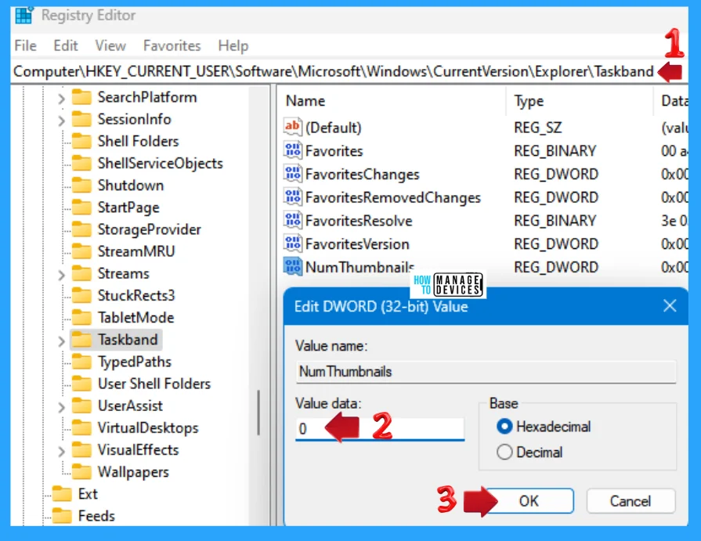The image size is (701, 541).
Task: Click the NumThumbnails DWORD icon
Action: [x=293, y=267]
